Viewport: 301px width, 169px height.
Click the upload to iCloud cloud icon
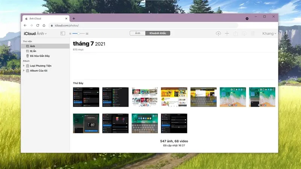(x=218, y=33)
